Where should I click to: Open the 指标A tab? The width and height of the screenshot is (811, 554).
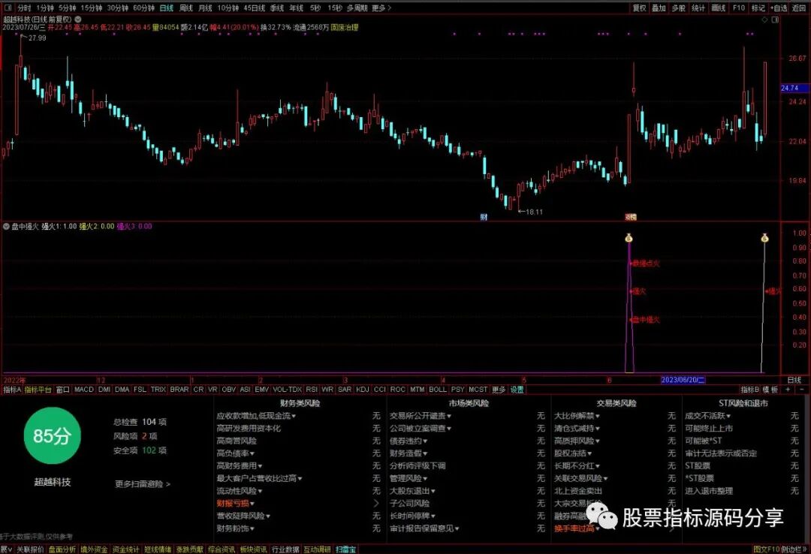[12, 389]
